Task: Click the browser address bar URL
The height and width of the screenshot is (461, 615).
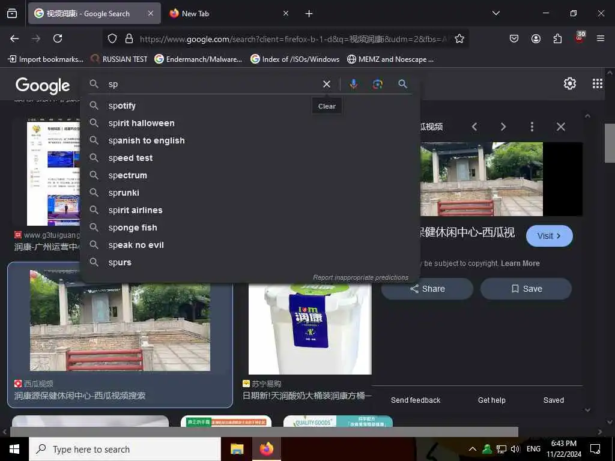Action: (293, 39)
